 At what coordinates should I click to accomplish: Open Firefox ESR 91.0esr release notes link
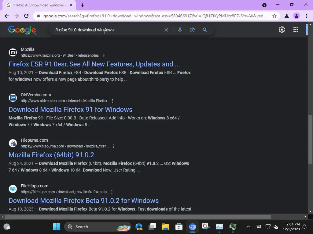click(x=94, y=64)
